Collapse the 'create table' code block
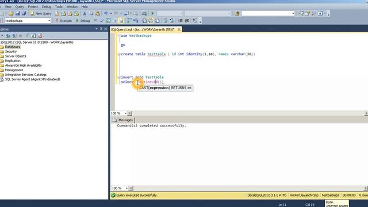Viewport: 368px width, 207px height. click(x=119, y=54)
